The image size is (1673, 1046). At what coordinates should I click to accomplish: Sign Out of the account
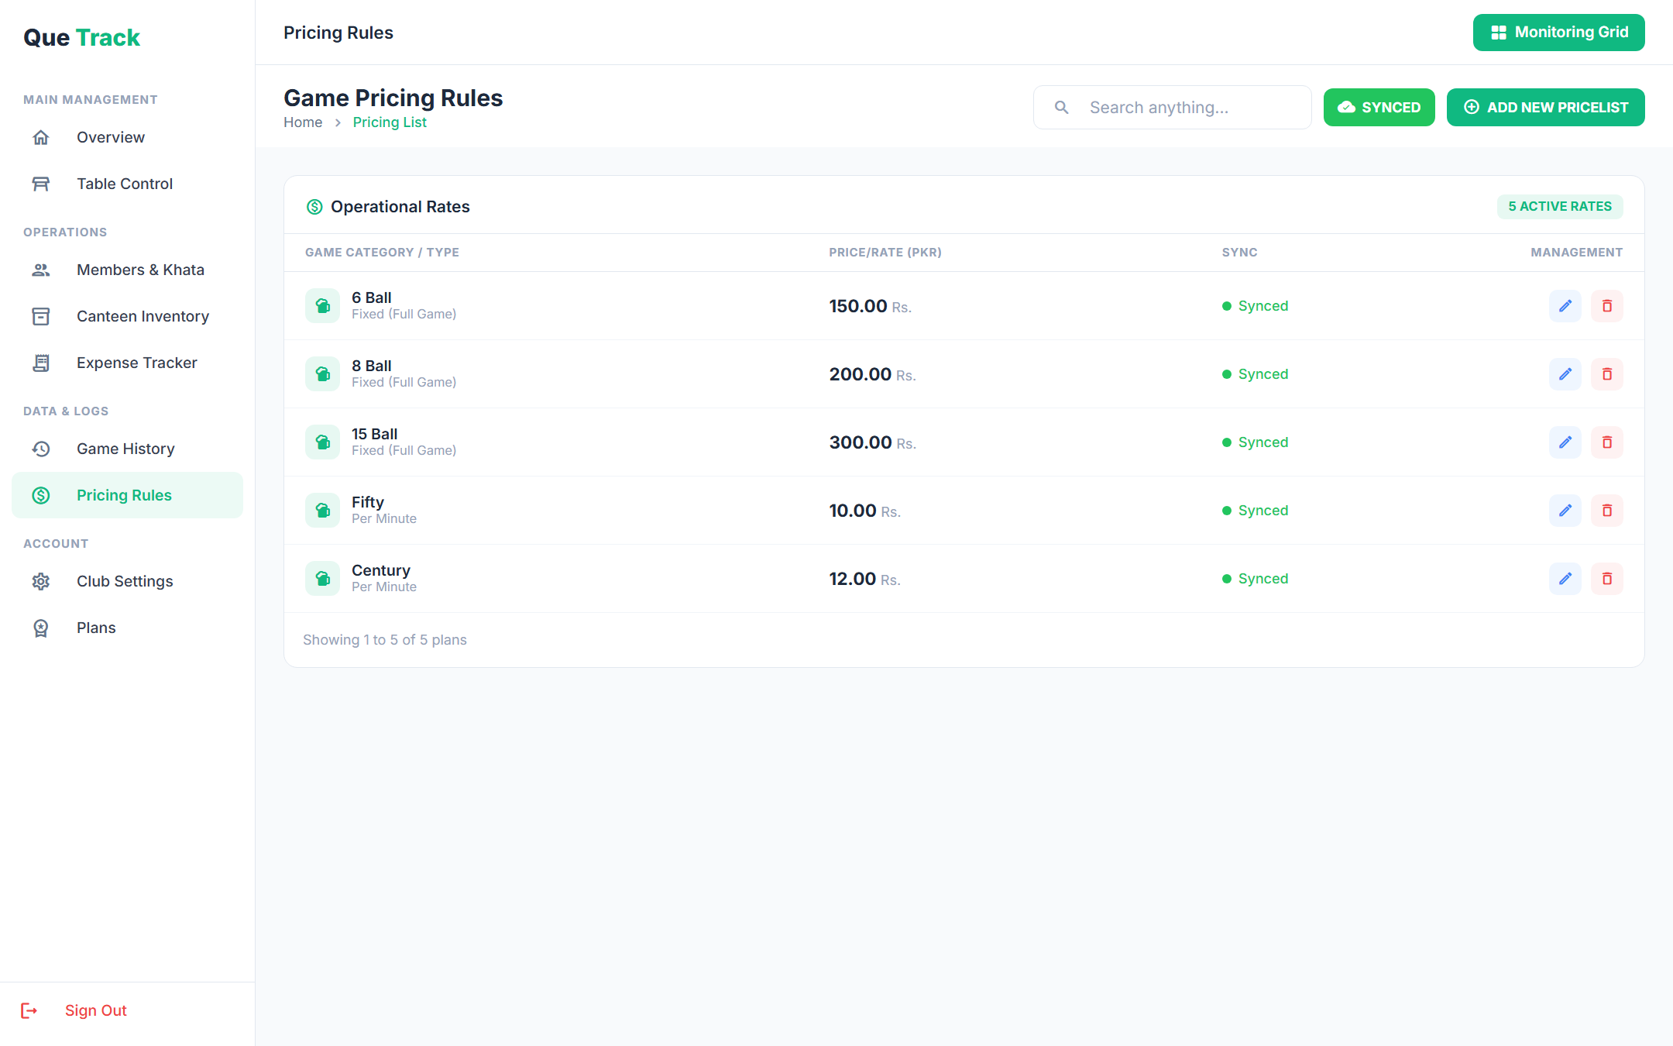pos(95,1010)
